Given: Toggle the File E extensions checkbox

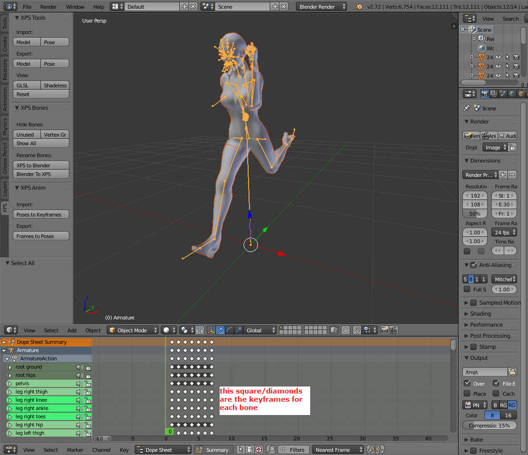Looking at the screenshot, I should pyautogui.click(x=496, y=383).
